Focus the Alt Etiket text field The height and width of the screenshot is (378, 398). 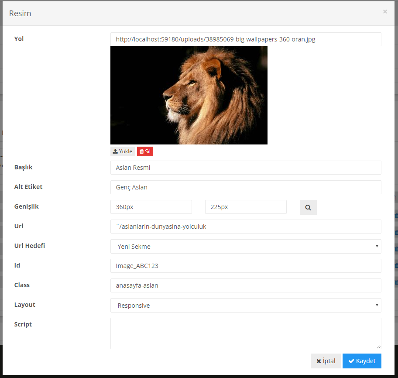[246, 187]
